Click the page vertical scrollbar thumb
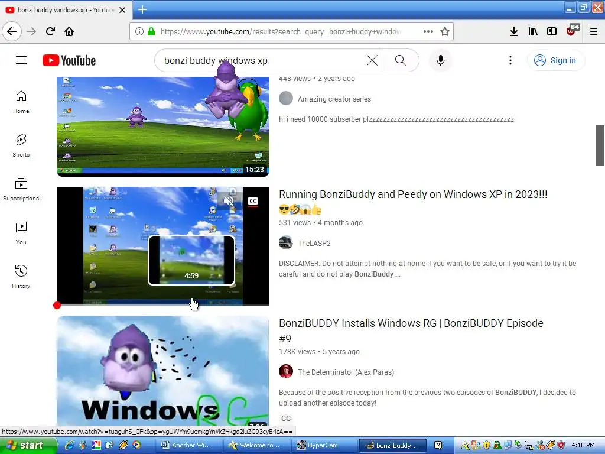Image resolution: width=605 pixels, height=454 pixels. tap(600, 145)
